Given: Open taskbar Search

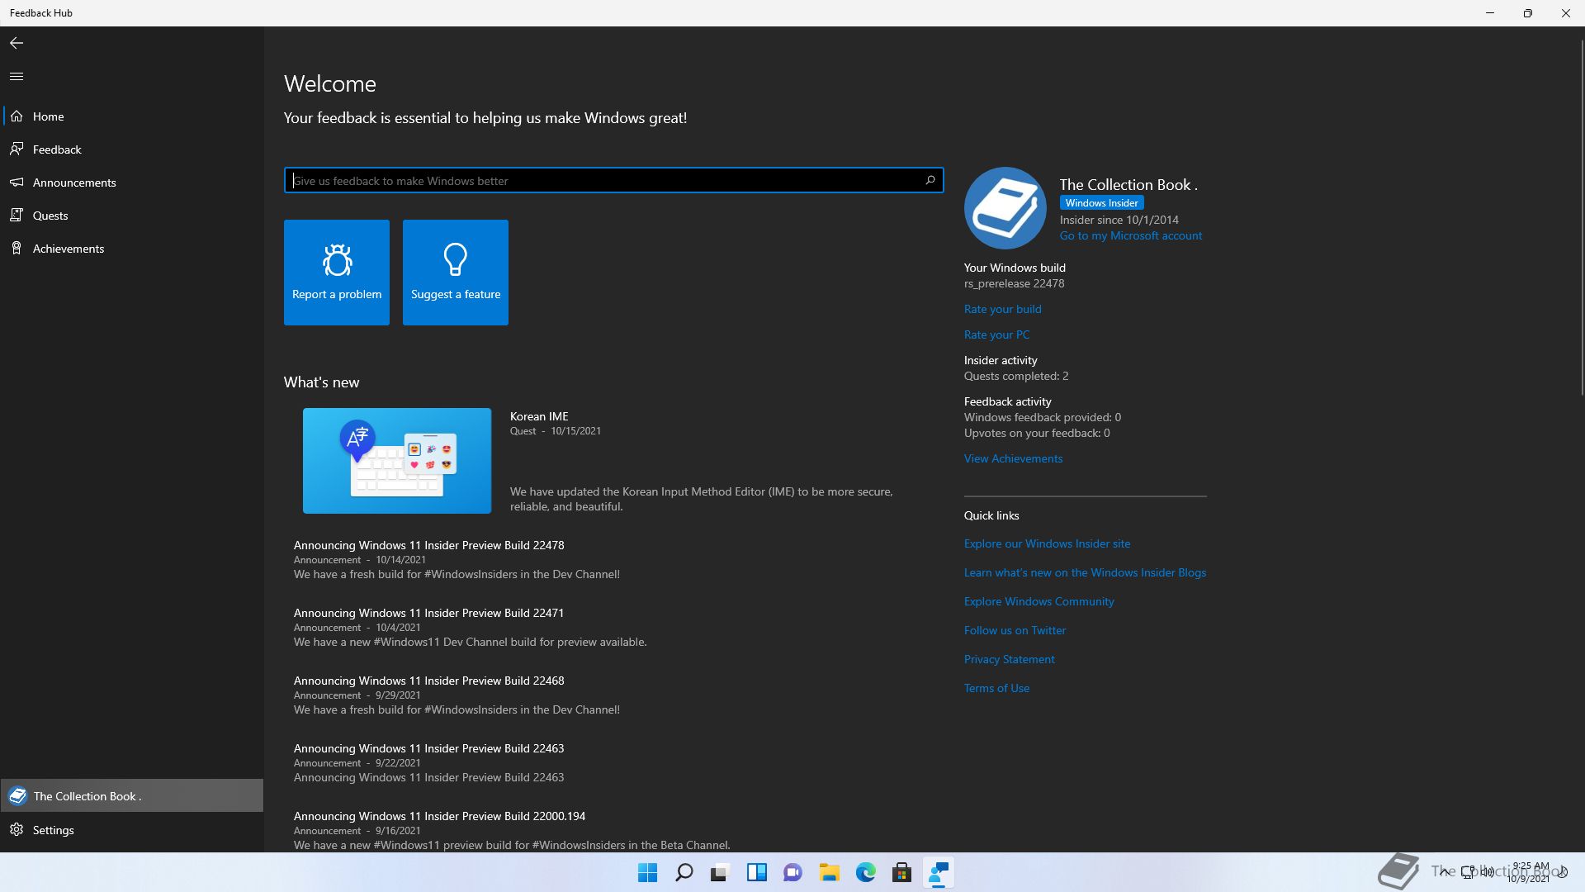Looking at the screenshot, I should (x=684, y=872).
